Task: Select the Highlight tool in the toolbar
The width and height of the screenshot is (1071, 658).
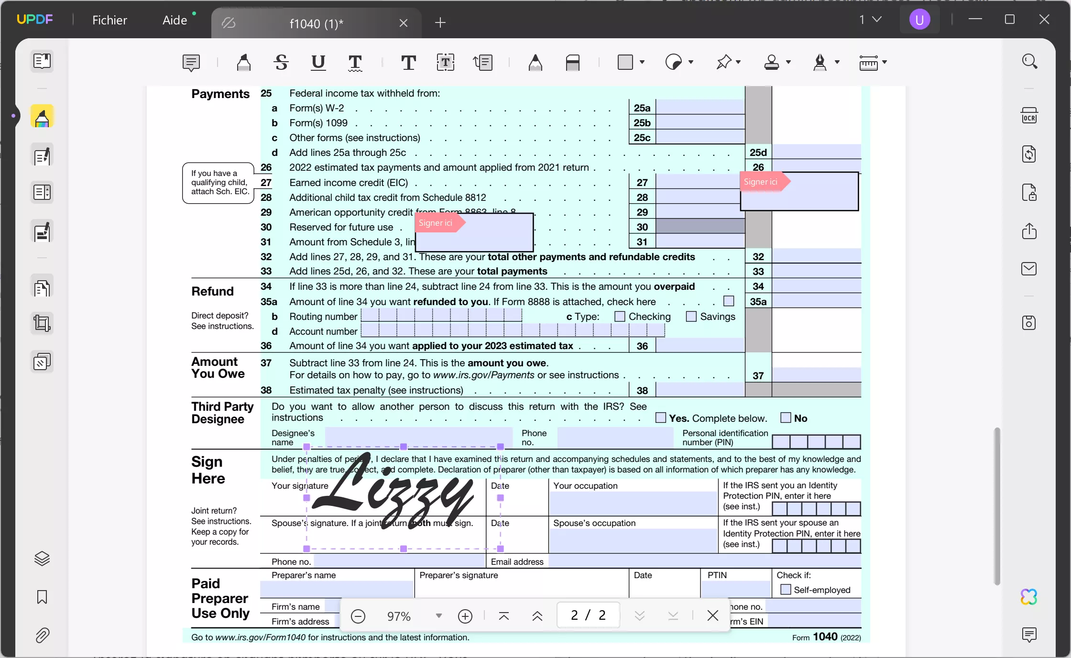Action: click(244, 63)
